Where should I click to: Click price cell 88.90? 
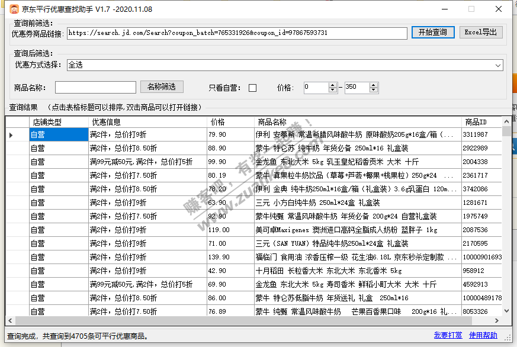pyautogui.click(x=230, y=148)
